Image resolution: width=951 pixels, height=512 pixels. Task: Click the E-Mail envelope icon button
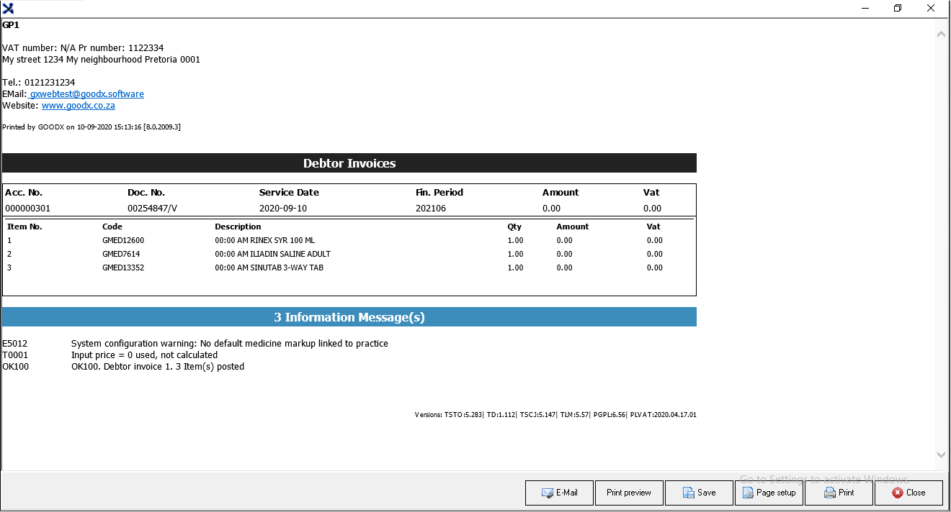click(548, 493)
